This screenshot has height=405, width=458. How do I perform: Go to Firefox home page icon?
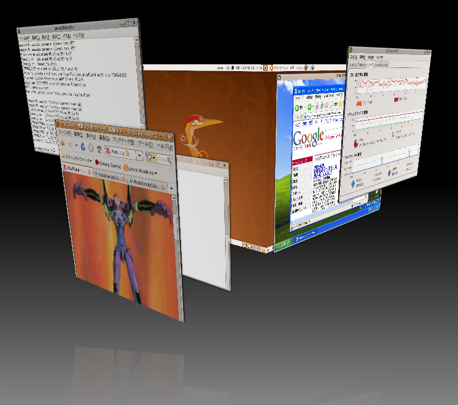tap(100, 149)
